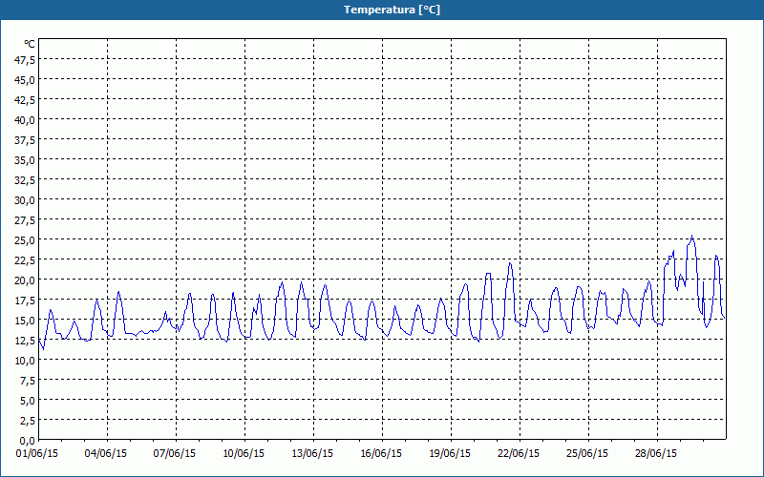Click the 45,0 y-axis label

[x=25, y=80]
